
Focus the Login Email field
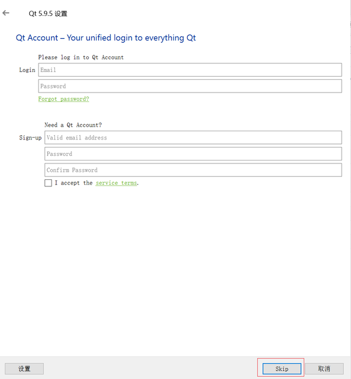(190, 70)
